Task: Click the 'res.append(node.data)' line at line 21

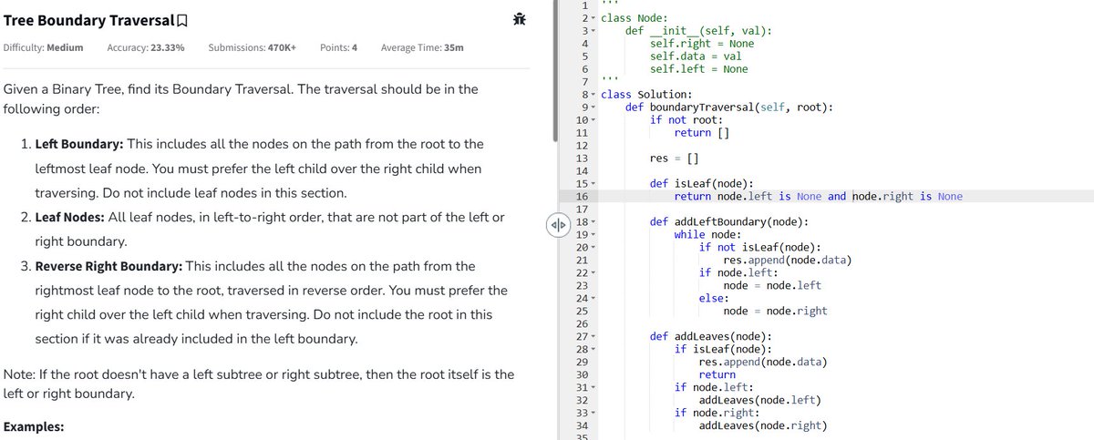Action: pos(788,261)
